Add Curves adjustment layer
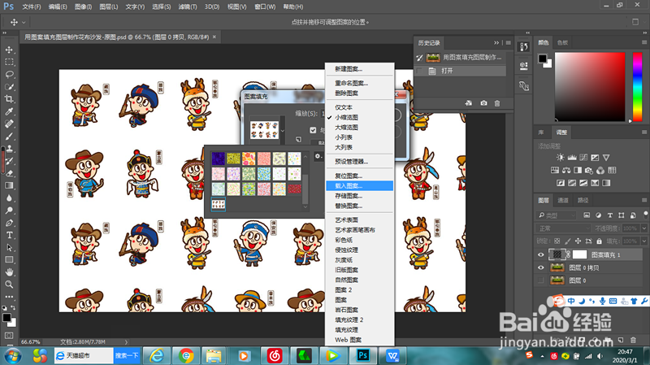 (583, 158)
